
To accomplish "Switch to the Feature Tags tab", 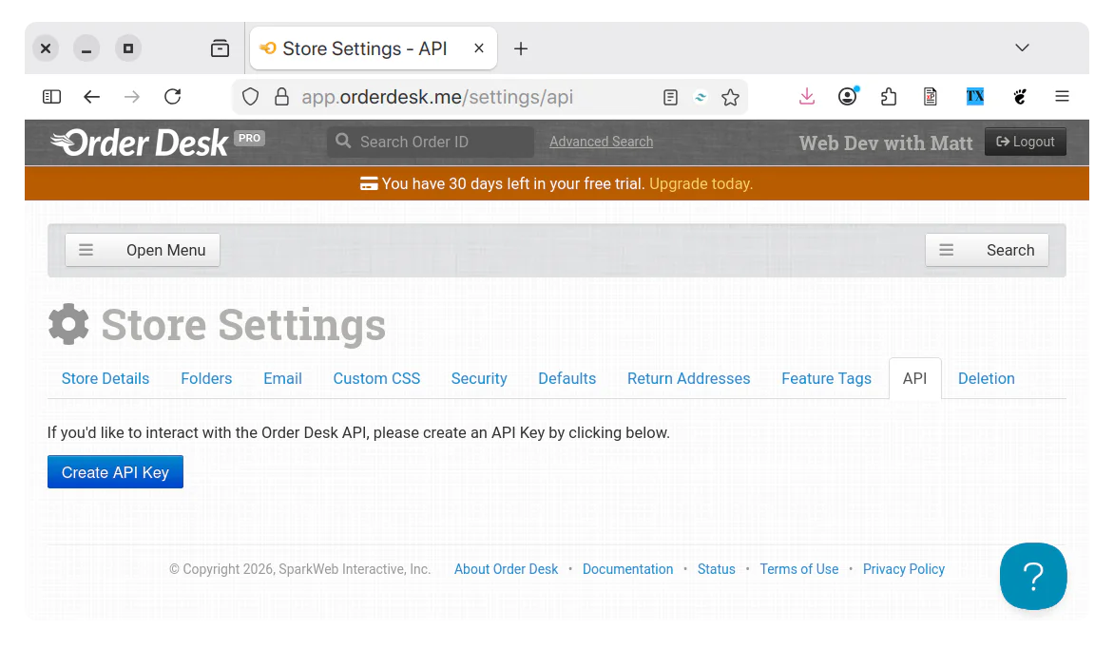I will [x=826, y=378].
